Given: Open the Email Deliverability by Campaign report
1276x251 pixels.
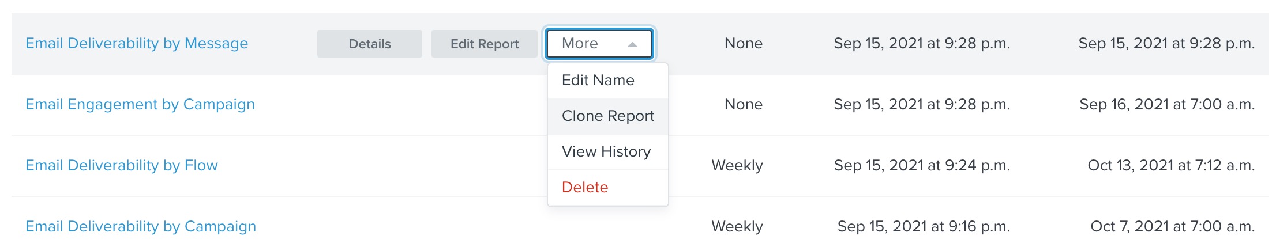Looking at the screenshot, I should click(141, 227).
